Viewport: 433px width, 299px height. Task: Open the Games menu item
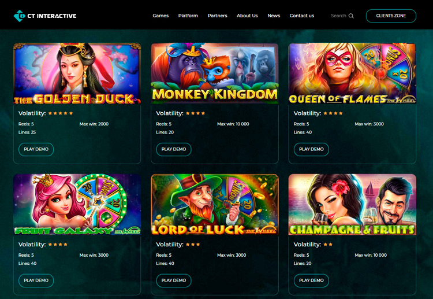pyautogui.click(x=160, y=16)
